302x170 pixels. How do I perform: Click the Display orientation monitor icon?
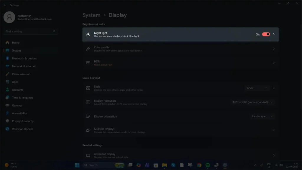tap(88, 116)
